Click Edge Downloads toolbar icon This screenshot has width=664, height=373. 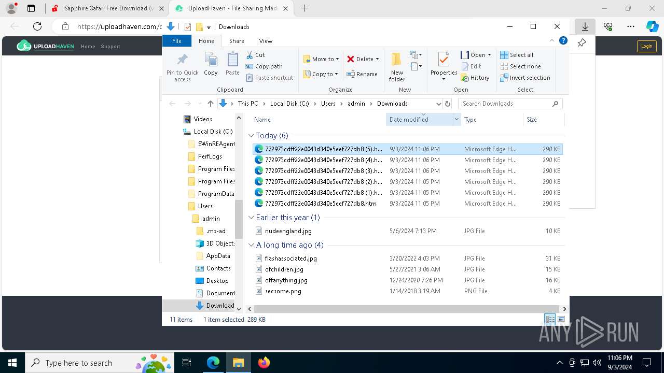[x=585, y=26]
